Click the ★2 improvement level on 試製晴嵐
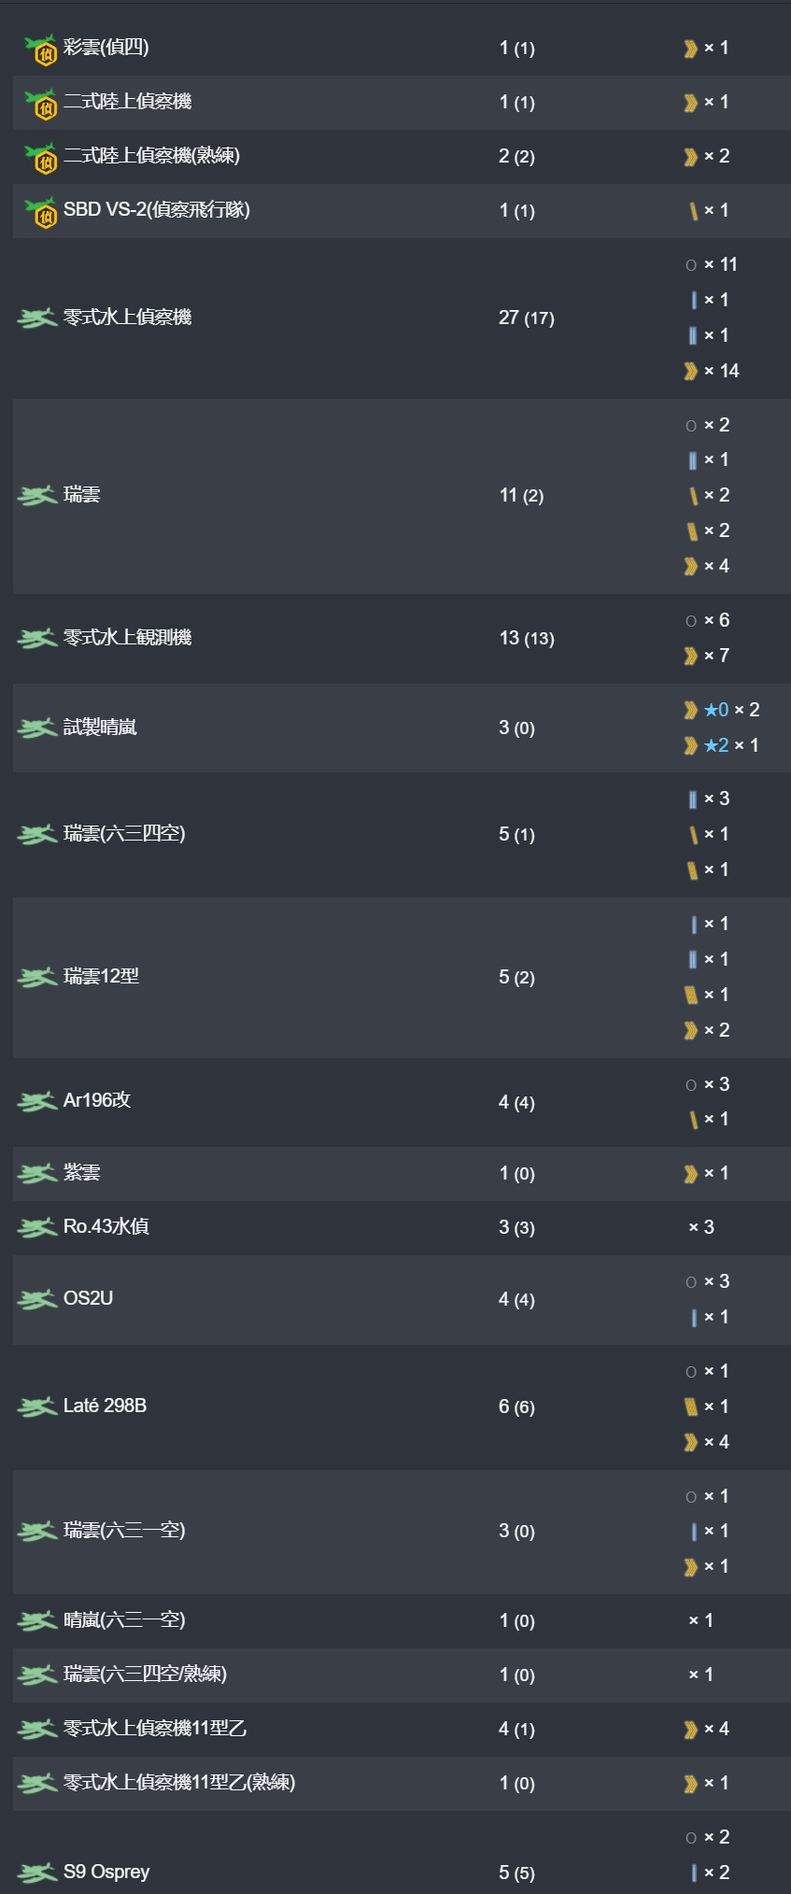The width and height of the screenshot is (791, 1894). click(x=716, y=745)
